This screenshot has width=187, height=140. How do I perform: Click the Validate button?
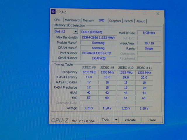point(130,120)
